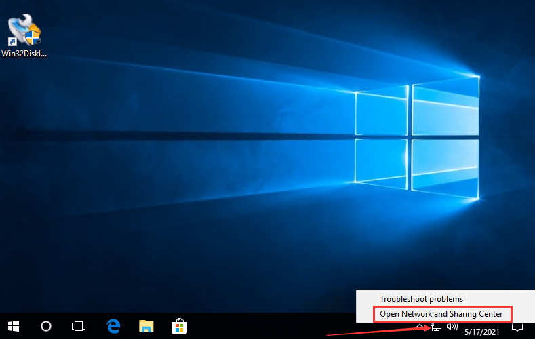535x339 pixels.
Task: Open the calendar flyout via 5/17/2021 date
Action: pos(482,332)
